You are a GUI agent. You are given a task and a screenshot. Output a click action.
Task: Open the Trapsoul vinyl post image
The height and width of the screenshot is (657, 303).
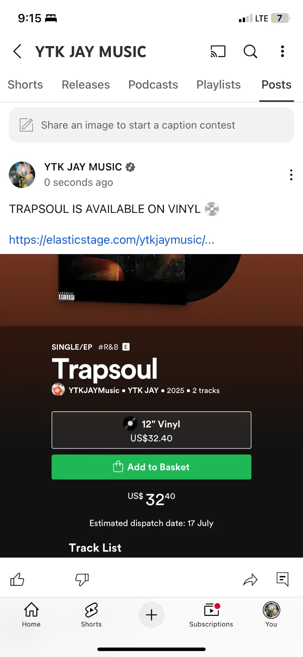click(151, 406)
